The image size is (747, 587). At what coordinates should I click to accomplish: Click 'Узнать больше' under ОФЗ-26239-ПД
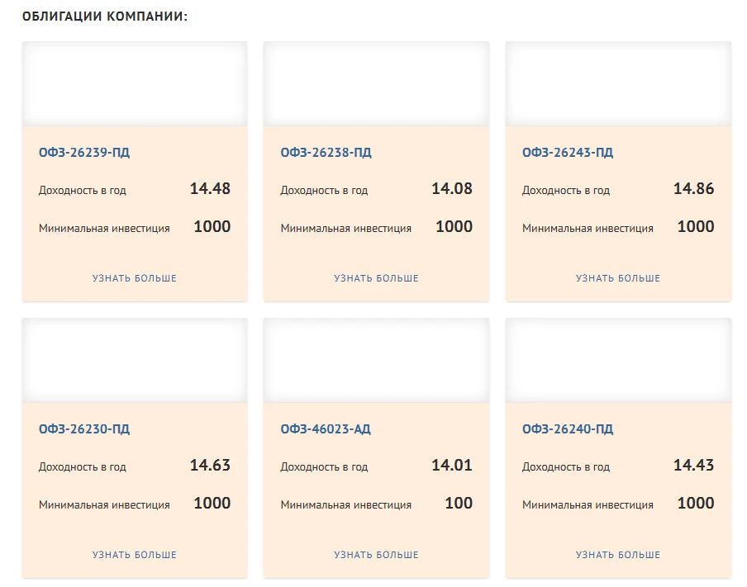coord(135,279)
